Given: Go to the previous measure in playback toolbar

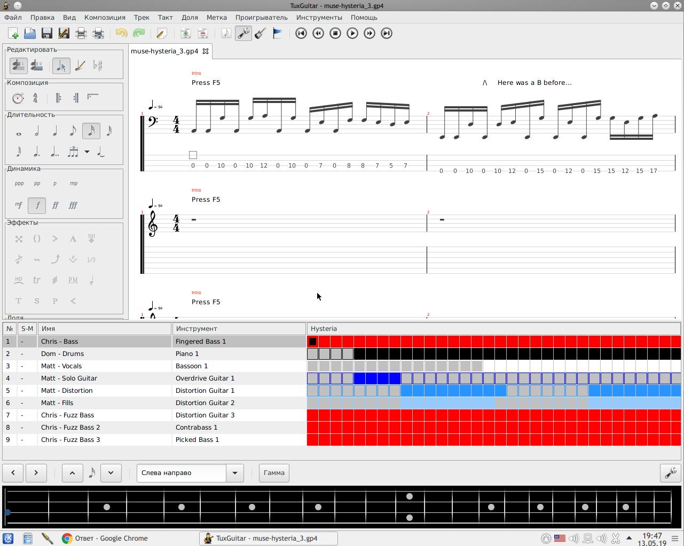Looking at the screenshot, I should (318, 33).
